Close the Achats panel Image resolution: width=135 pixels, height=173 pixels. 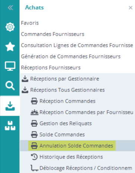coord(131,8)
